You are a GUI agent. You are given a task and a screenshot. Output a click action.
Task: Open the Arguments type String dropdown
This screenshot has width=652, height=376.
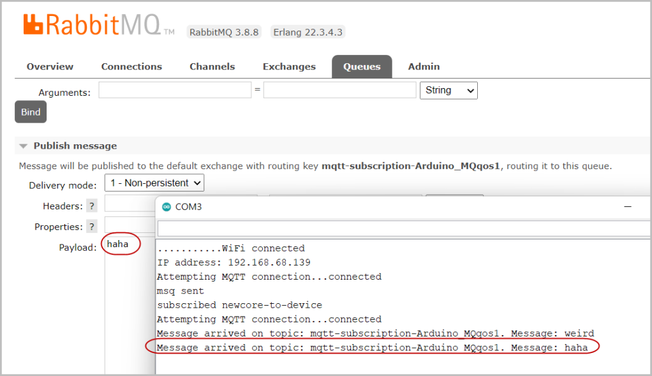(448, 91)
